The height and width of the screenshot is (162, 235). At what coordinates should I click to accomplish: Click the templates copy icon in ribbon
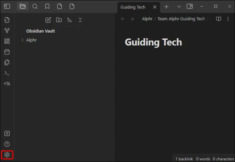[7, 62]
